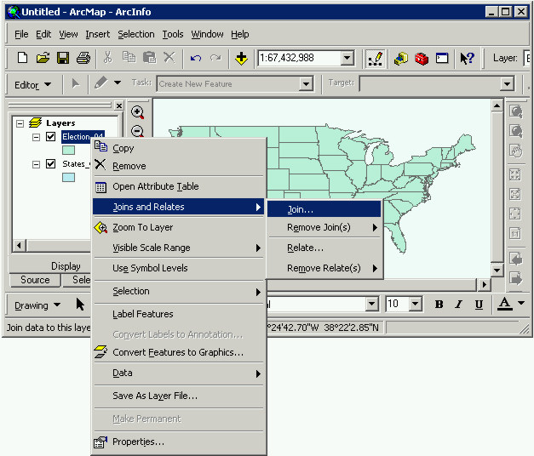Toggle Italic text formatting
Image resolution: width=534 pixels, height=456 pixels.
459,305
